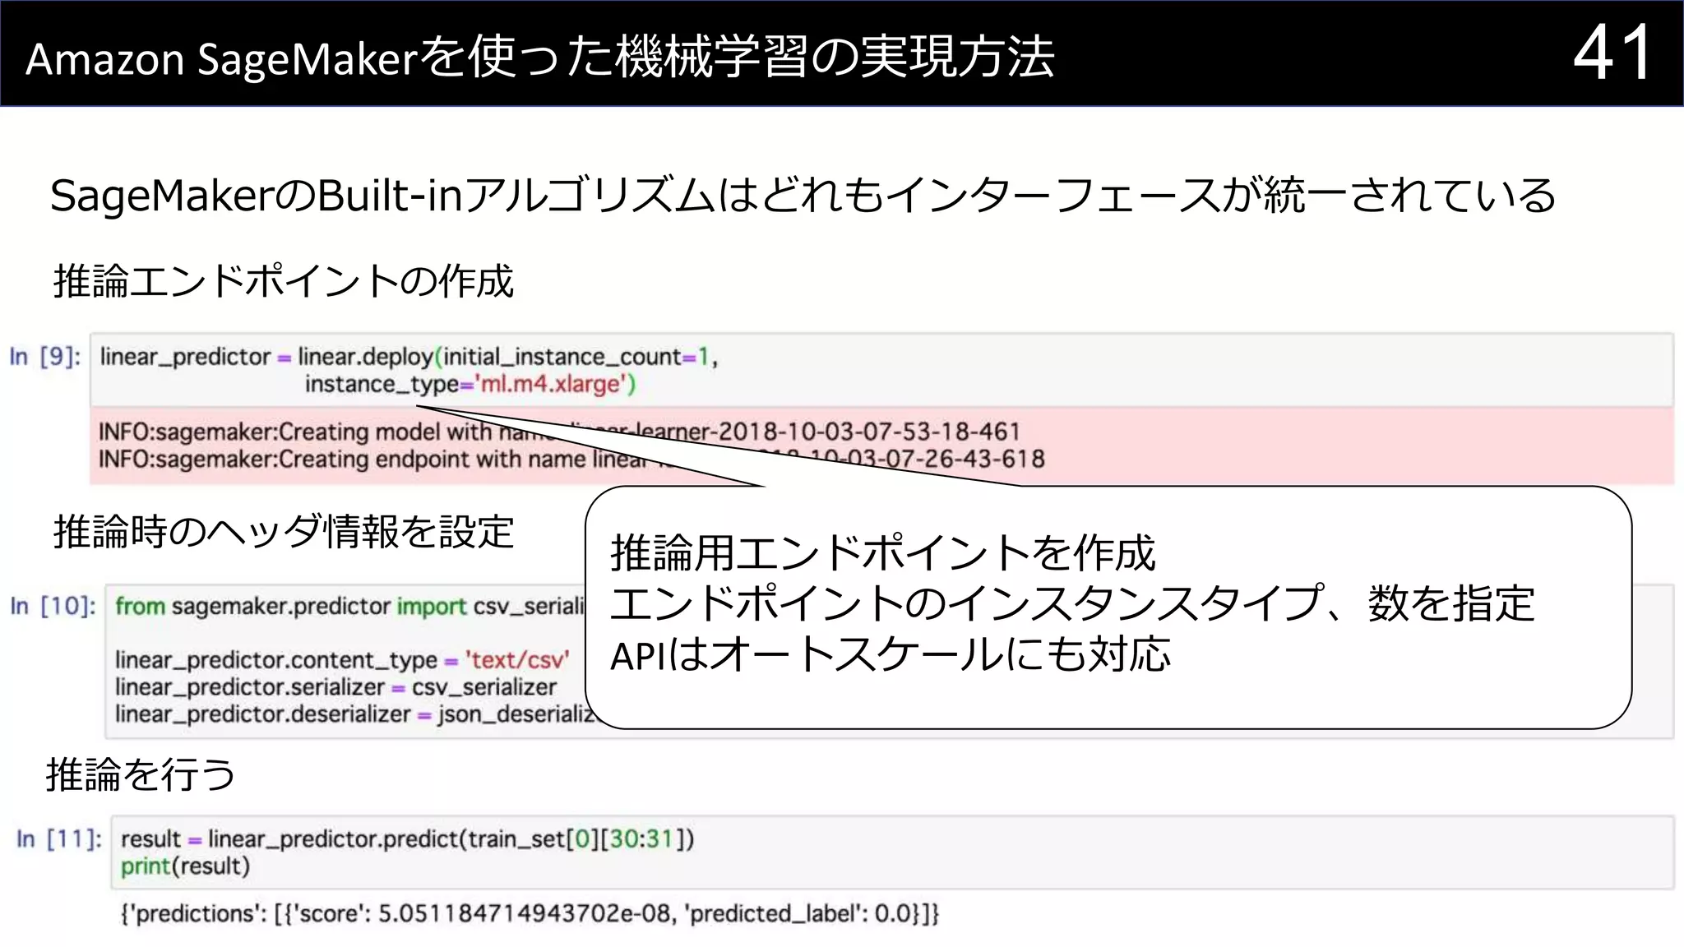
Task: Click the In [10] cell prompt
Action: pos(53,607)
